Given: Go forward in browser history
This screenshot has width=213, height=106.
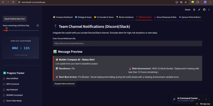Looking at the screenshot, I should (8, 2).
